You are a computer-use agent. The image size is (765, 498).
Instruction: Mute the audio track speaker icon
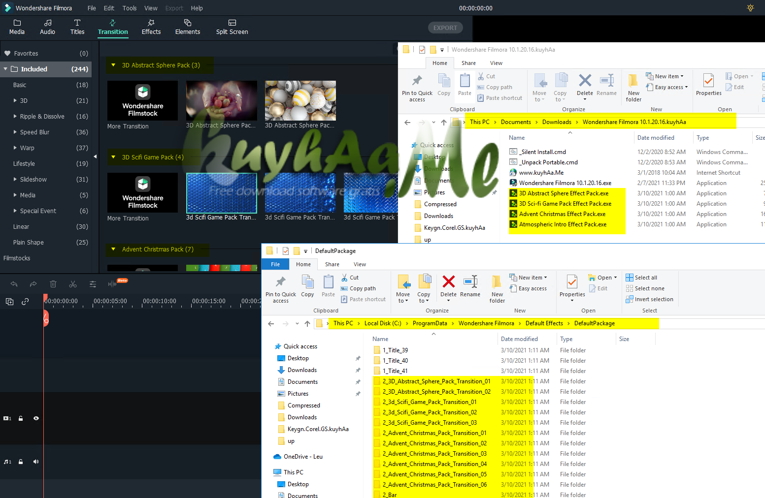click(36, 462)
